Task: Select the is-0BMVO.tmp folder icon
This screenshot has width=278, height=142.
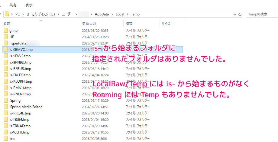Action: click(6, 50)
